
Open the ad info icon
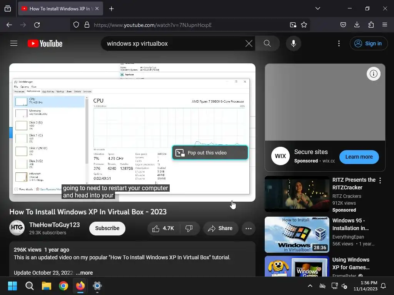[x=373, y=74]
